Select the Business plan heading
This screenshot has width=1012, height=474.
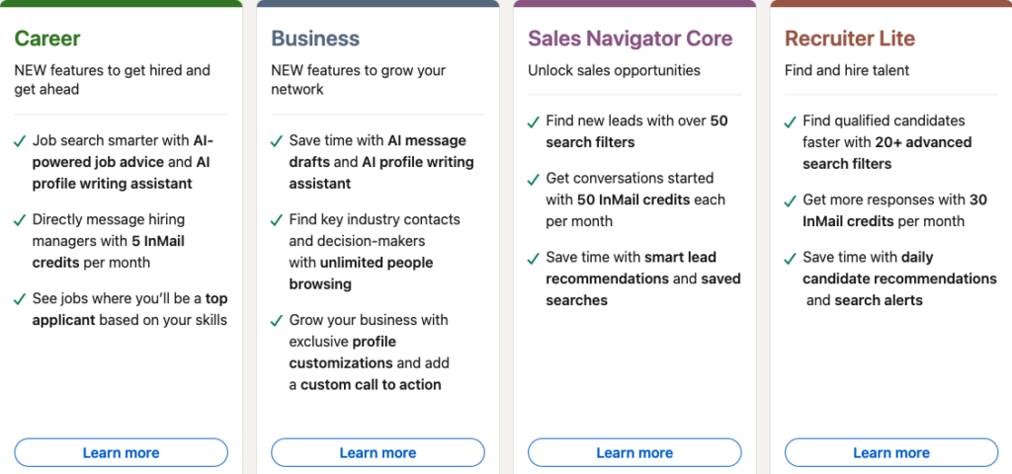315,39
